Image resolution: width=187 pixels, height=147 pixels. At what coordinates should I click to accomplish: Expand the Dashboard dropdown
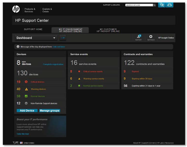[x=36, y=38]
